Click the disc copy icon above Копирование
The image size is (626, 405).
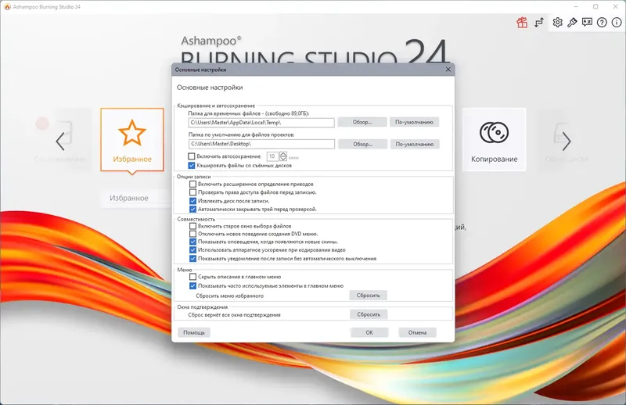click(494, 132)
